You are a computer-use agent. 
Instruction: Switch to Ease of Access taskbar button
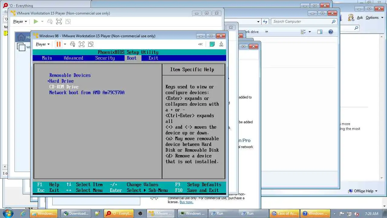pos(285,213)
